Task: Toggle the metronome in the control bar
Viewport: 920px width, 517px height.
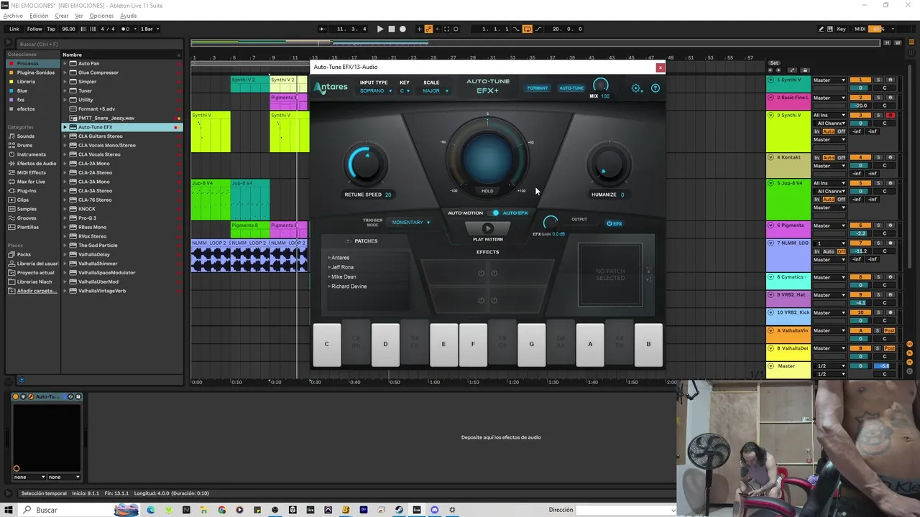Action: point(126,29)
